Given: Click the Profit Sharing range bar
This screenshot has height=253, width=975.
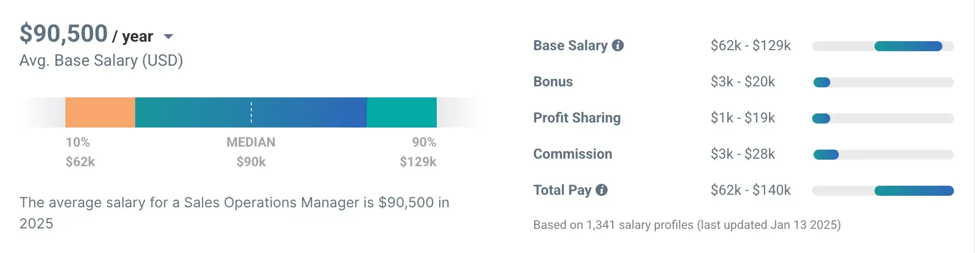Looking at the screenshot, I should (821, 118).
